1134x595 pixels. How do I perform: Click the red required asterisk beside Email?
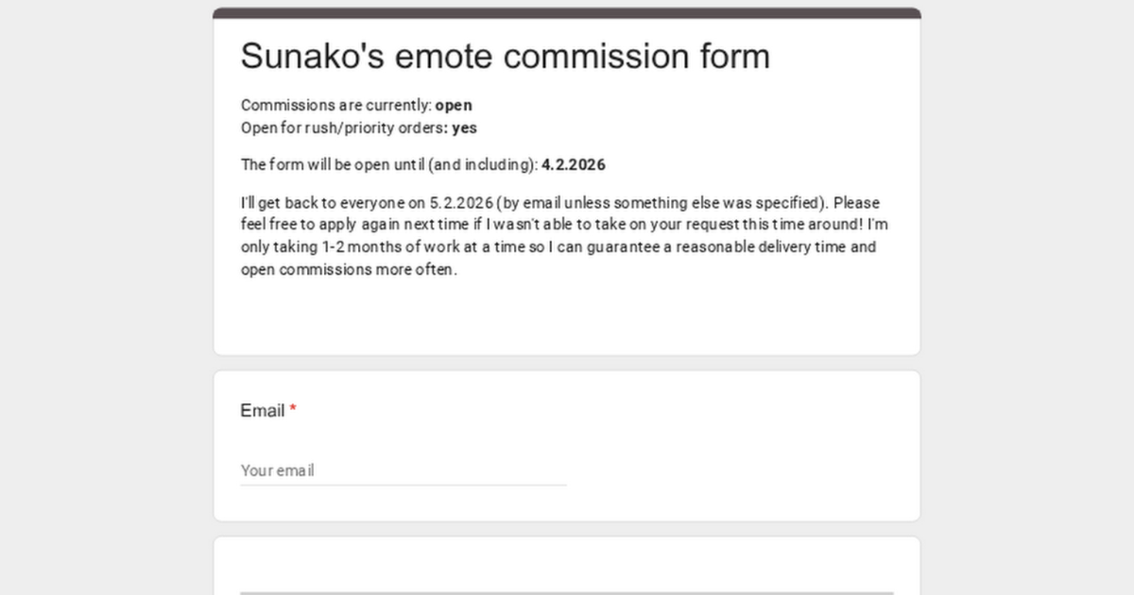[293, 409]
